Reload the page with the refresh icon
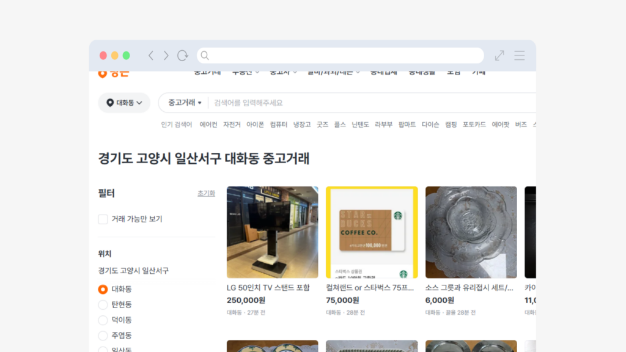 tap(183, 56)
